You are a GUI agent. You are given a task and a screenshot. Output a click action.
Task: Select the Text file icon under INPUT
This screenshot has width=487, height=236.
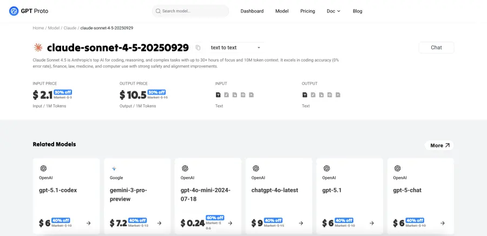coord(218,95)
